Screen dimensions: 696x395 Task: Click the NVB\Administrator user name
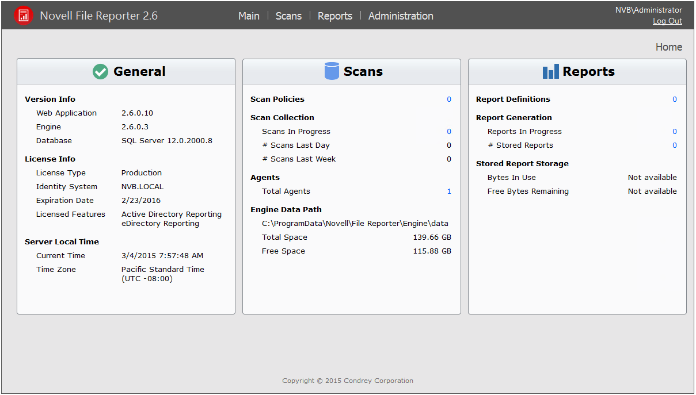coord(649,10)
